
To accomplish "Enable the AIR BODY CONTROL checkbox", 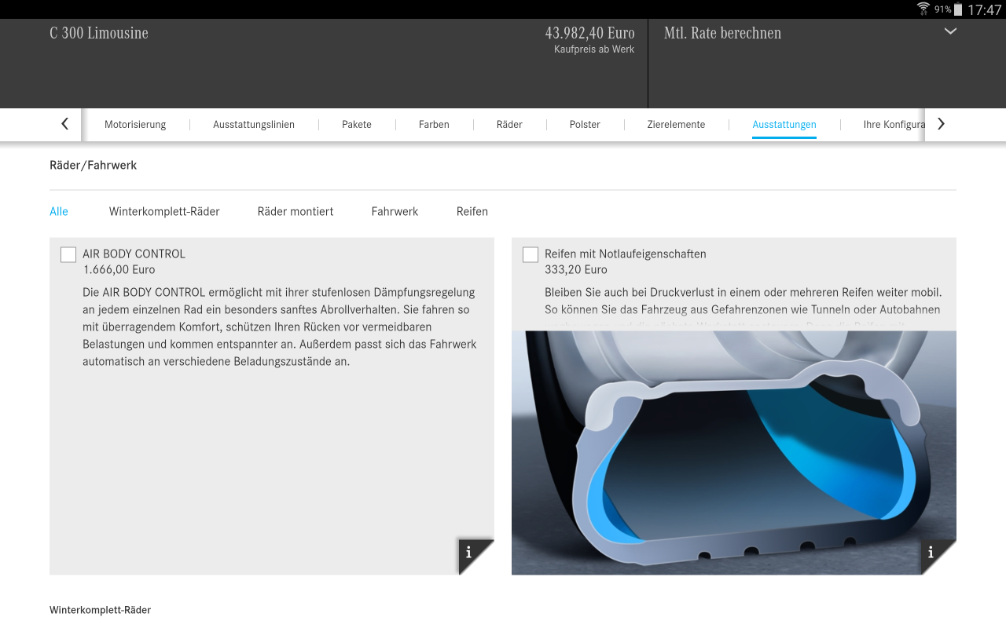I will tap(68, 254).
